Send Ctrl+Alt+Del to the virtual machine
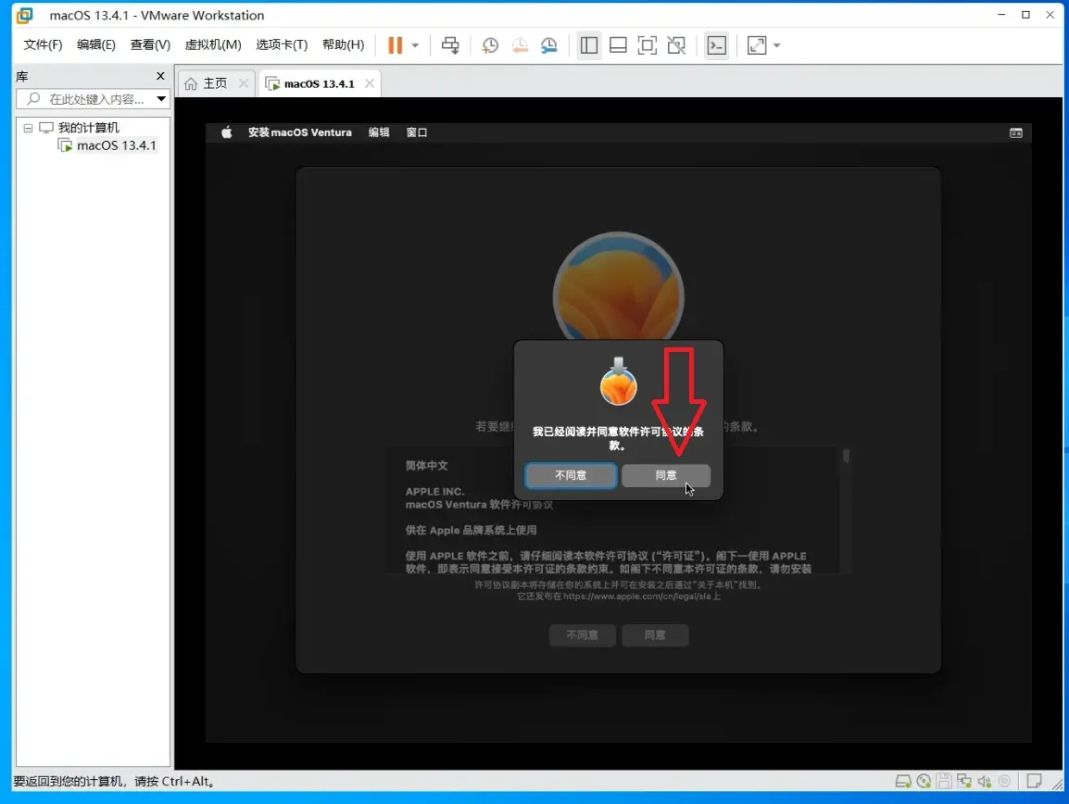This screenshot has height=804, width=1069. [450, 45]
